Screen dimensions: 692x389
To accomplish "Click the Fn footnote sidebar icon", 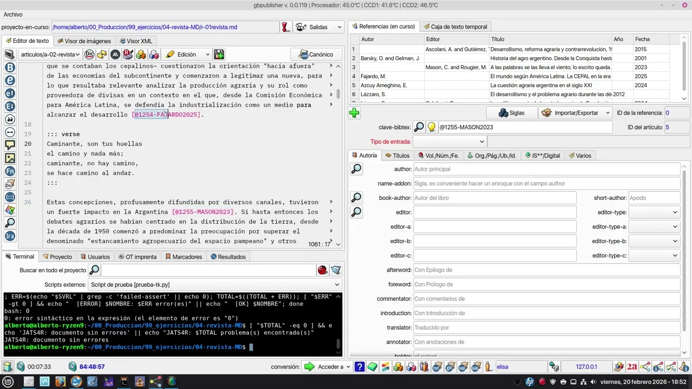I will (x=10, y=171).
